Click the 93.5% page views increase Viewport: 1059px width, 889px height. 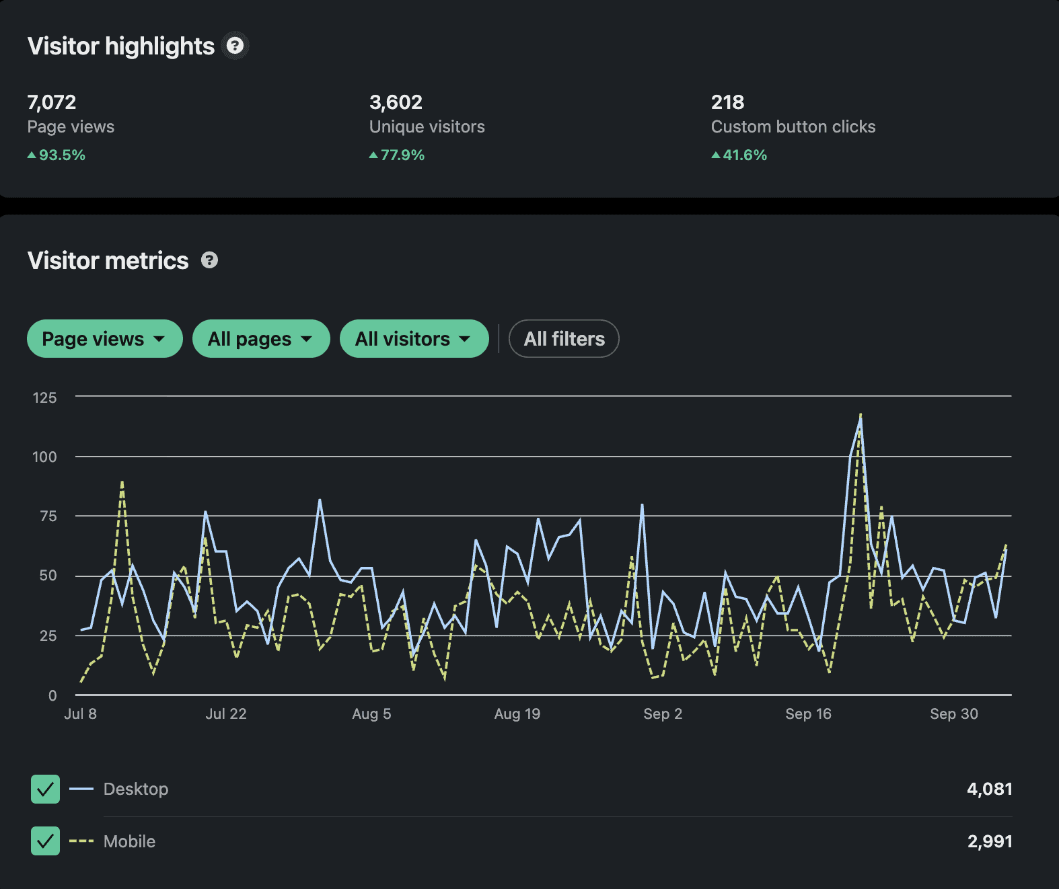[x=57, y=155]
